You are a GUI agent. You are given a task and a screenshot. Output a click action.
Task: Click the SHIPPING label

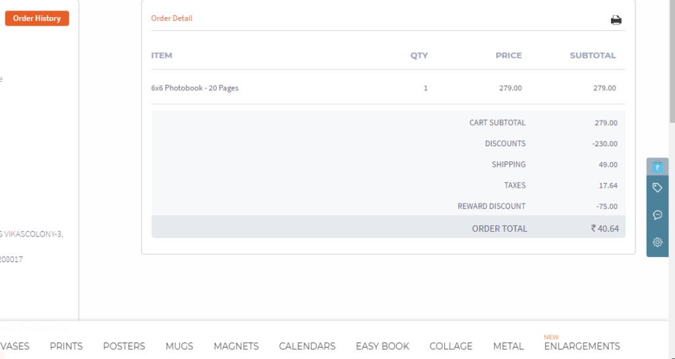509,164
